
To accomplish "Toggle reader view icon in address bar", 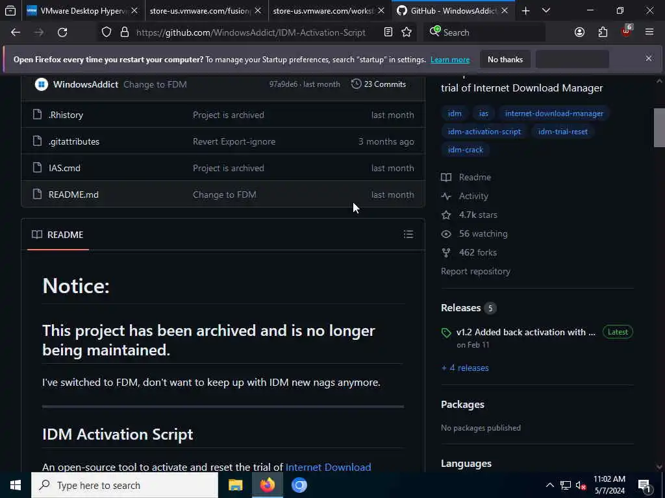I will (x=388, y=32).
